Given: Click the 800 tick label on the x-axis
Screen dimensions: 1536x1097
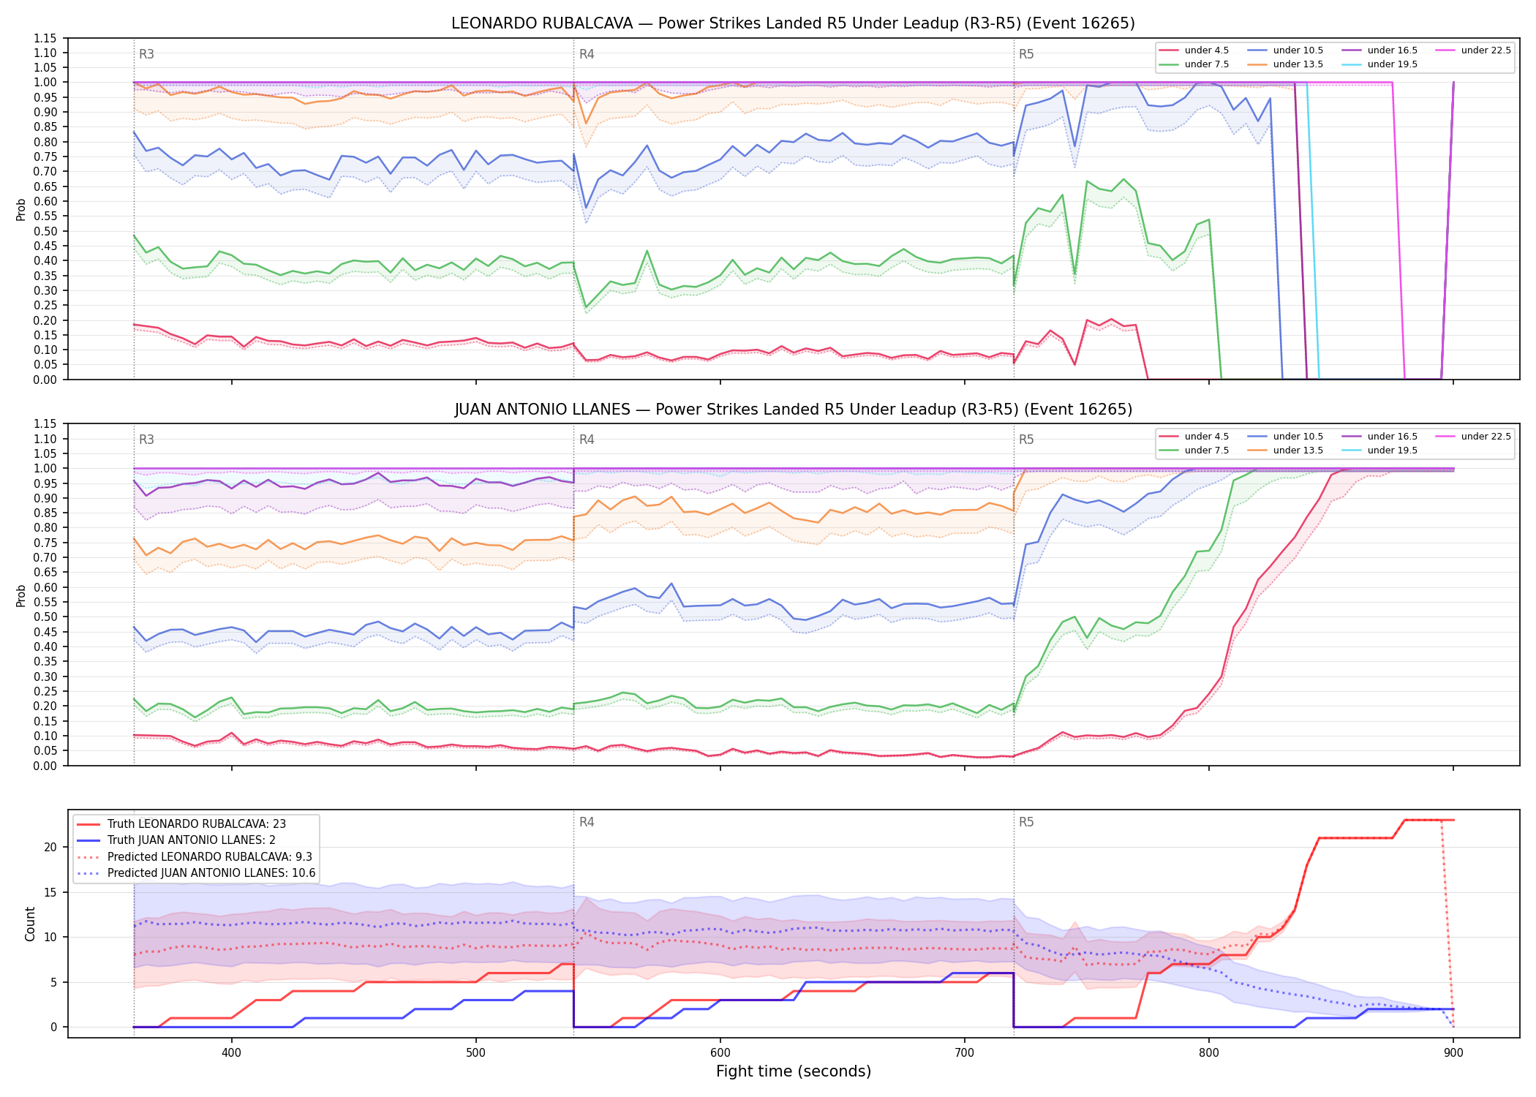Looking at the screenshot, I should pos(1208,1052).
